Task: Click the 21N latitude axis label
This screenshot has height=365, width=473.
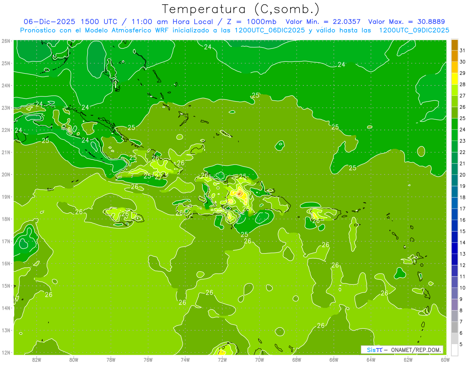Action: click(x=6, y=152)
